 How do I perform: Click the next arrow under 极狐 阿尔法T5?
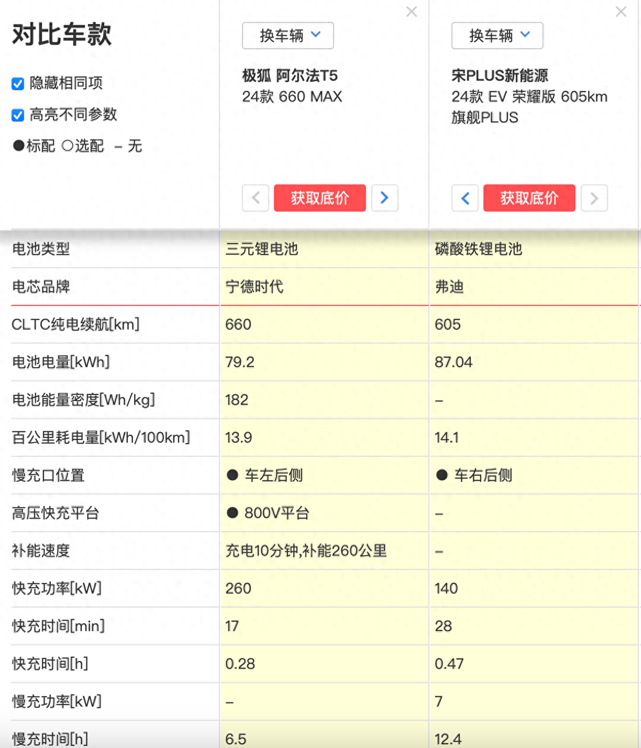[x=385, y=198]
